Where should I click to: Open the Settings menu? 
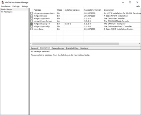click(25, 7)
